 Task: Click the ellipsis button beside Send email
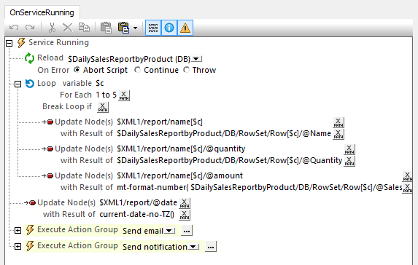pos(187,231)
